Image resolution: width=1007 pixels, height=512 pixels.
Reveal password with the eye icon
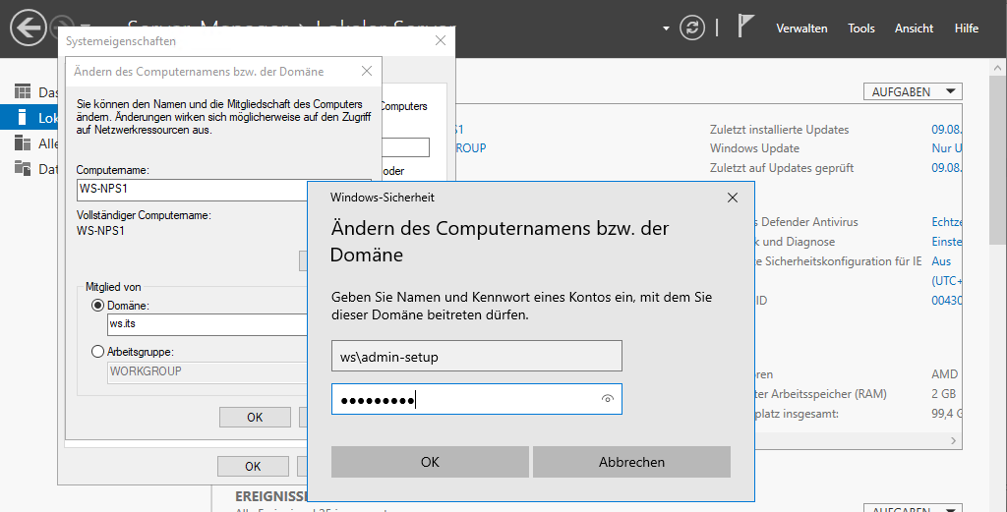click(607, 399)
